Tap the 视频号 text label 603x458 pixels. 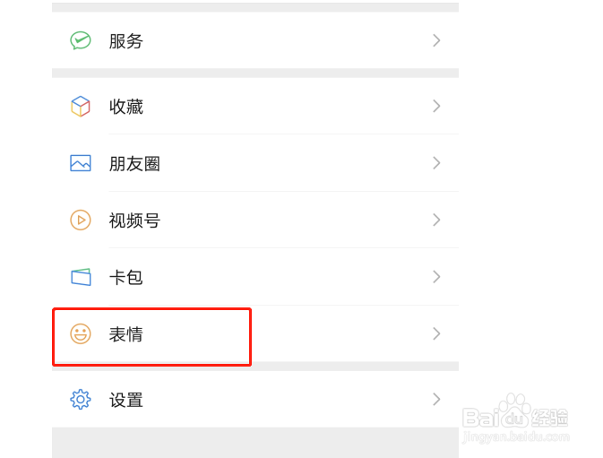pyautogui.click(x=134, y=220)
